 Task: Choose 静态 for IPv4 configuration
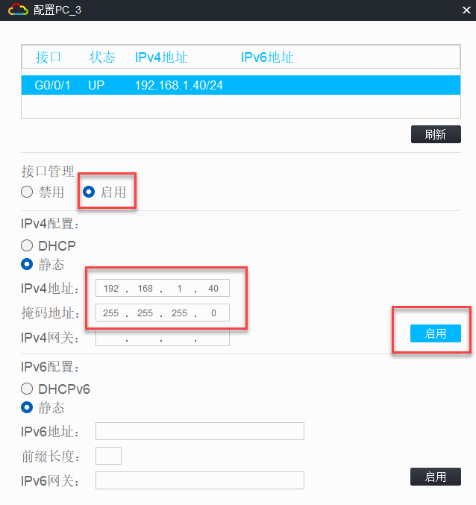28,263
